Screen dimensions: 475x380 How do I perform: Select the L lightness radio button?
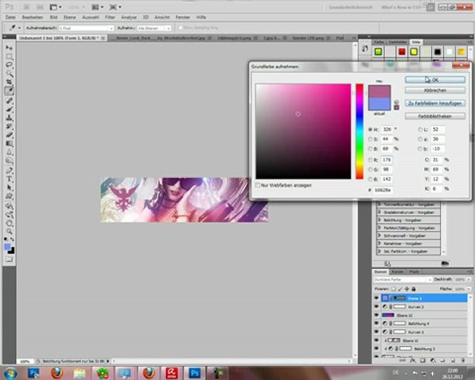pyautogui.click(x=420, y=129)
